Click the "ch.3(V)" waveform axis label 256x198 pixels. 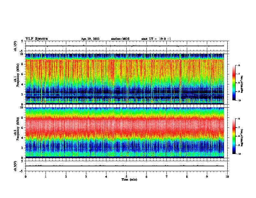pyautogui.click(x=16, y=166)
